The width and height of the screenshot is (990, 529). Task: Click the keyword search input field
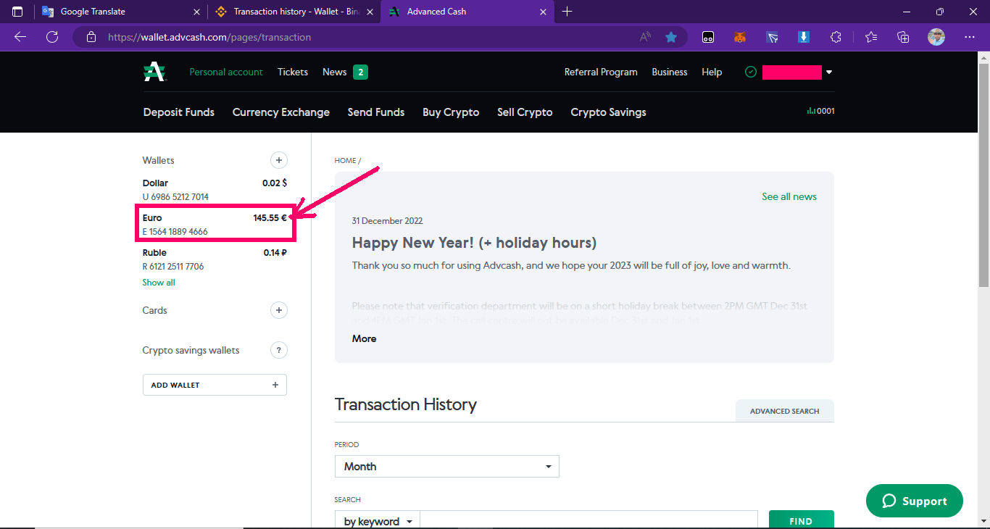589,521
